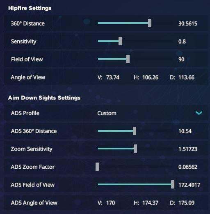Click the Aim Down Sights Settings heading

pos(44,98)
